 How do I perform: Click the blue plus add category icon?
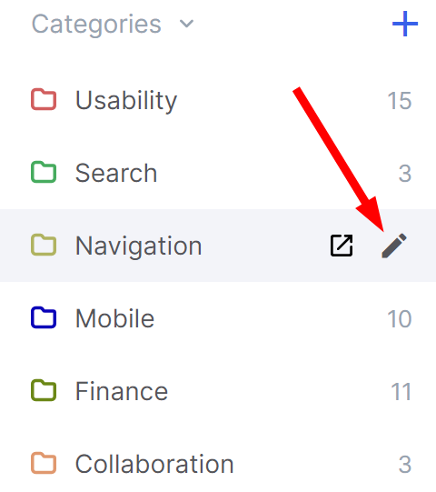[405, 24]
